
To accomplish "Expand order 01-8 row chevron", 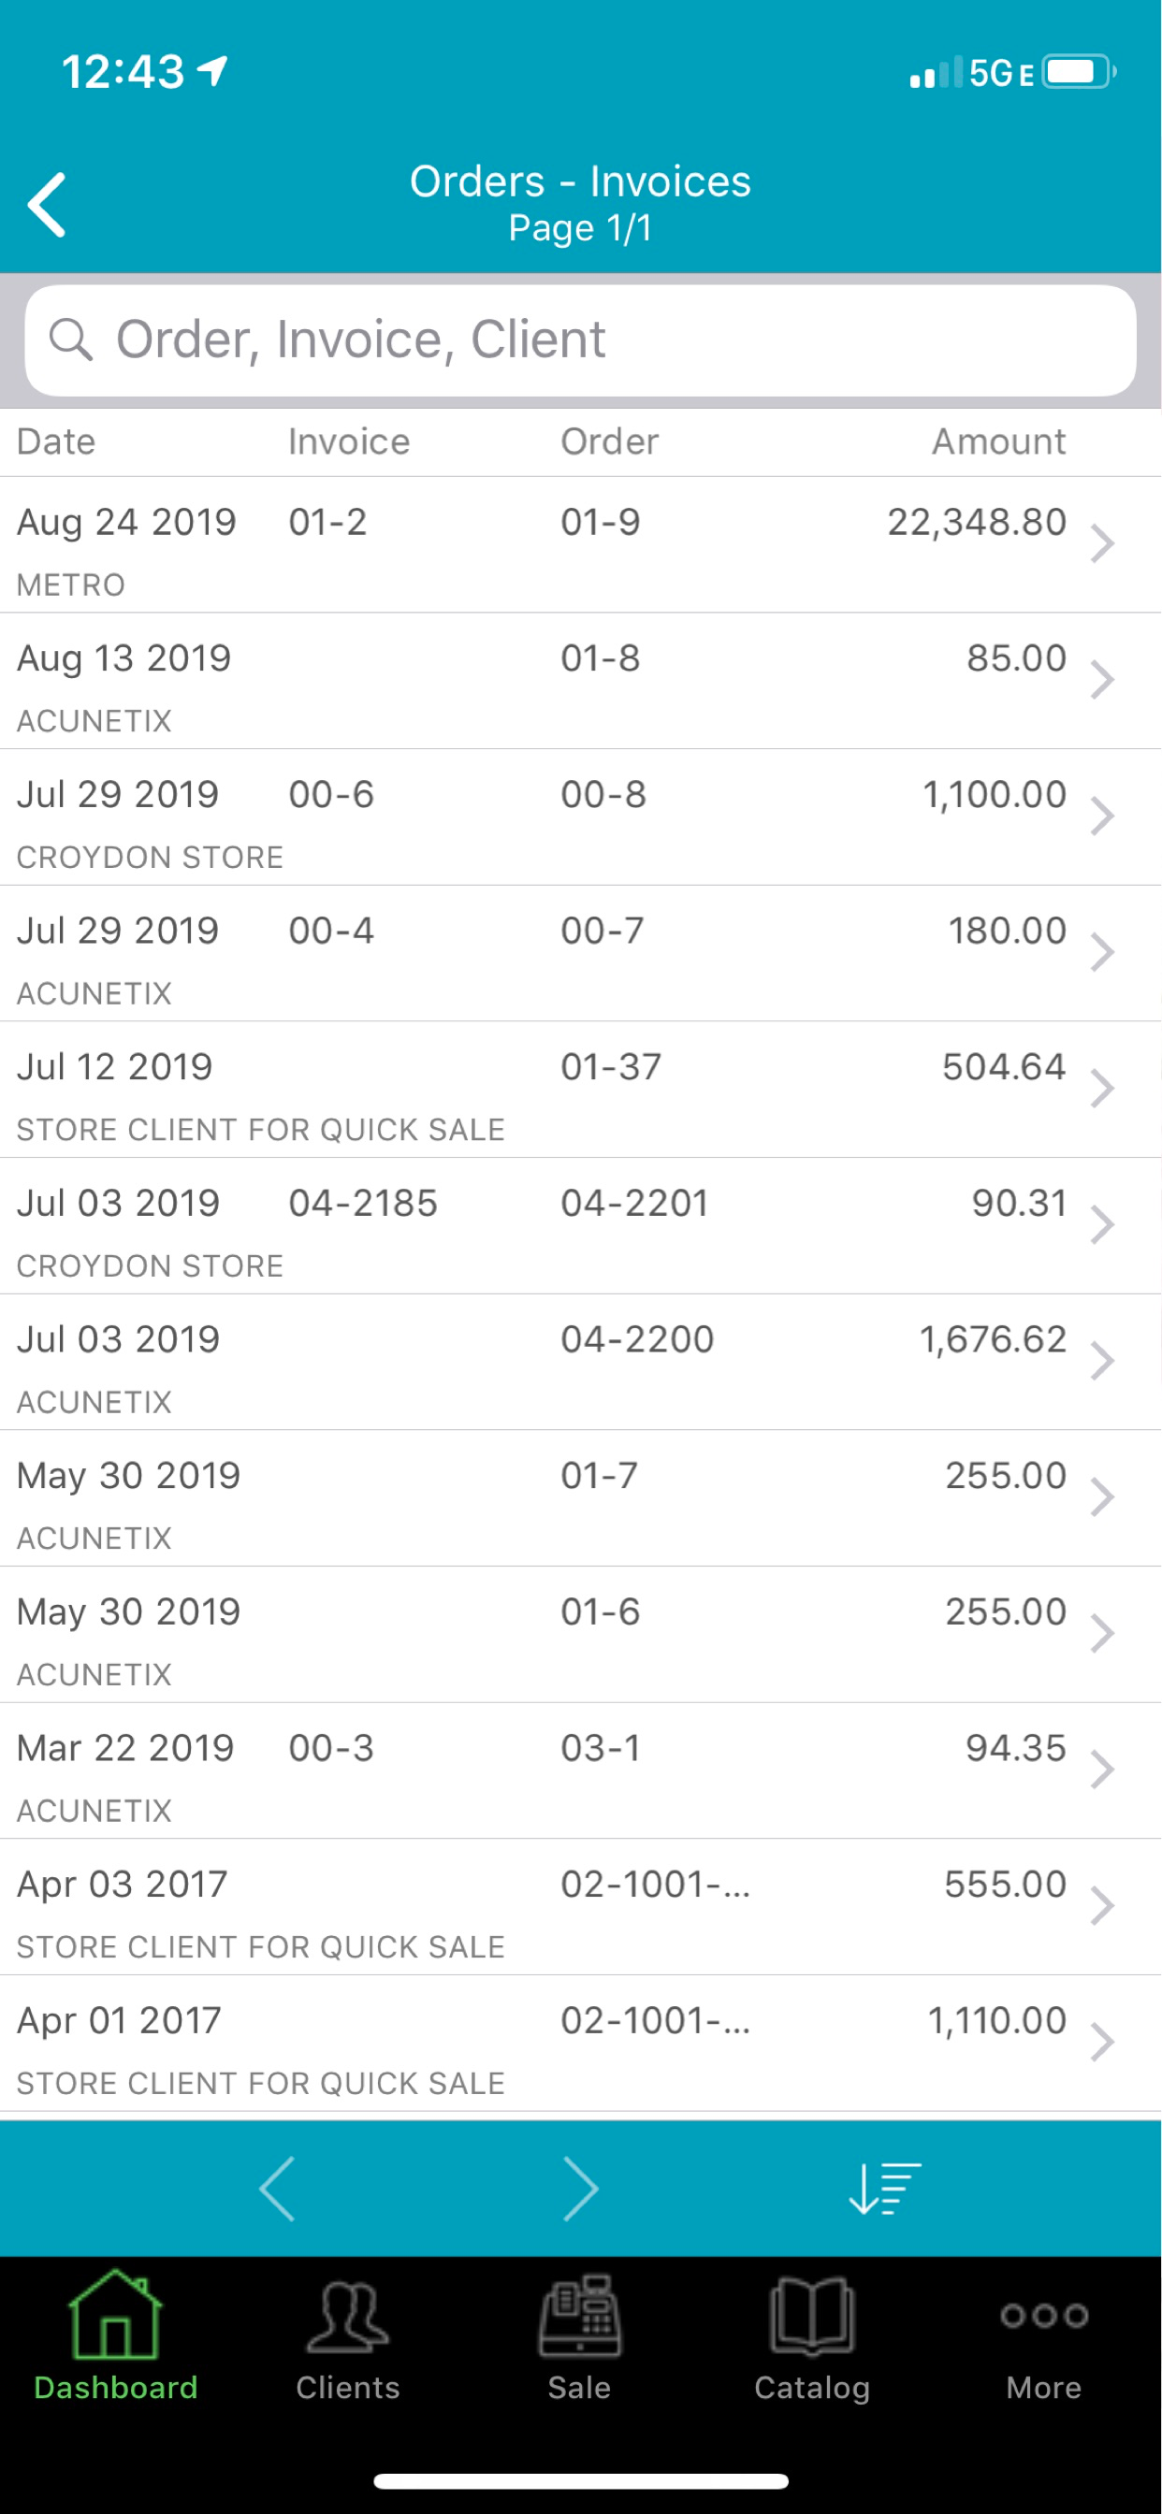I will coord(1102,681).
